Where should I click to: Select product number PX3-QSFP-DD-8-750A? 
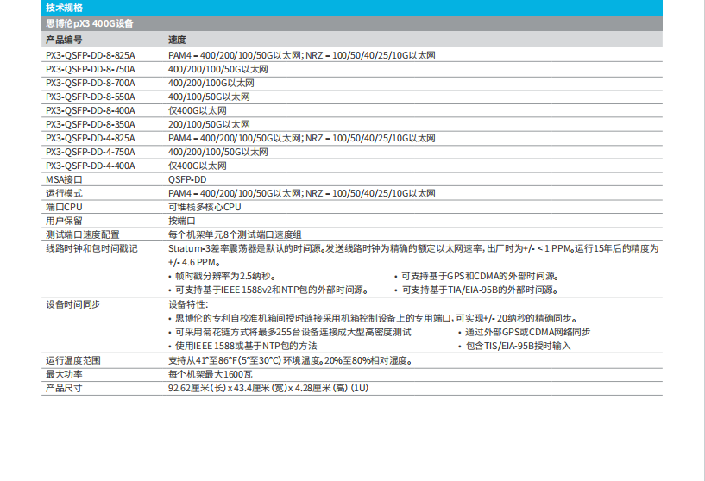91,69
